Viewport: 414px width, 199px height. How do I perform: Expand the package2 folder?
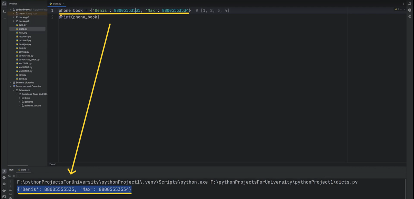coord(13,21)
